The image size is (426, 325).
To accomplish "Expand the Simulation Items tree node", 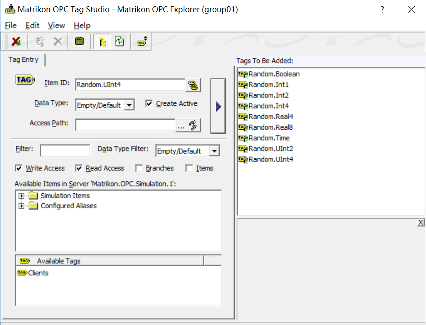I will pyautogui.click(x=21, y=196).
